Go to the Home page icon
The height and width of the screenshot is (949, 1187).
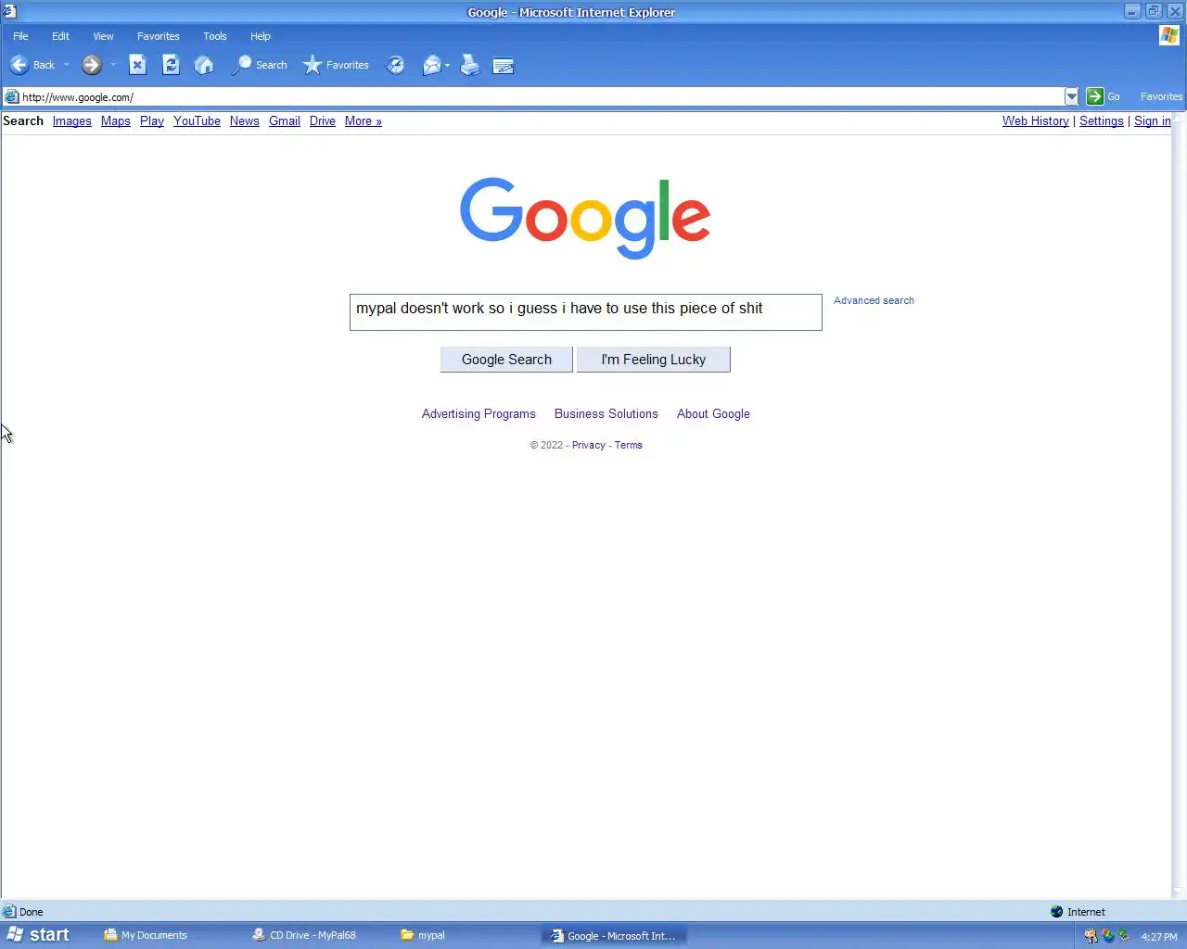click(x=204, y=65)
